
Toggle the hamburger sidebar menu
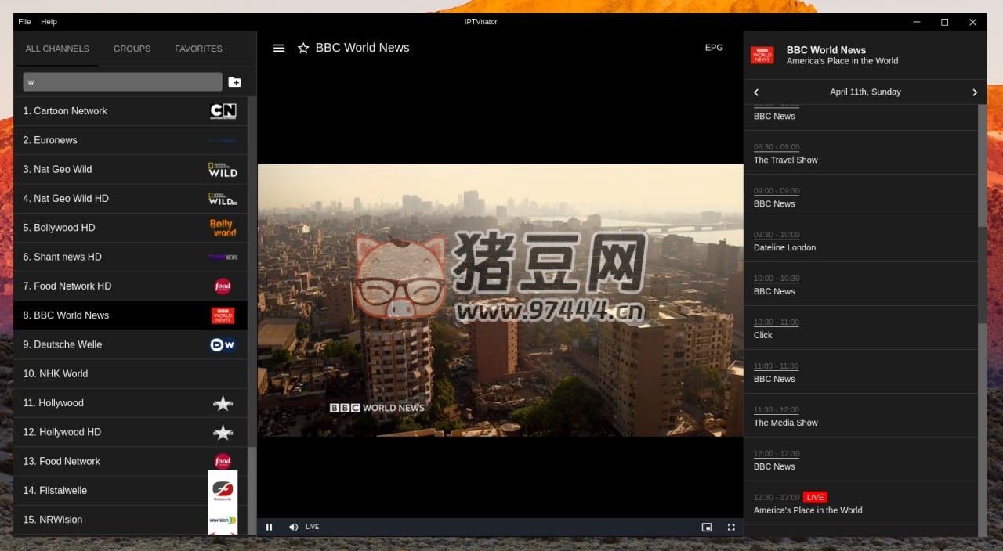[x=279, y=48]
